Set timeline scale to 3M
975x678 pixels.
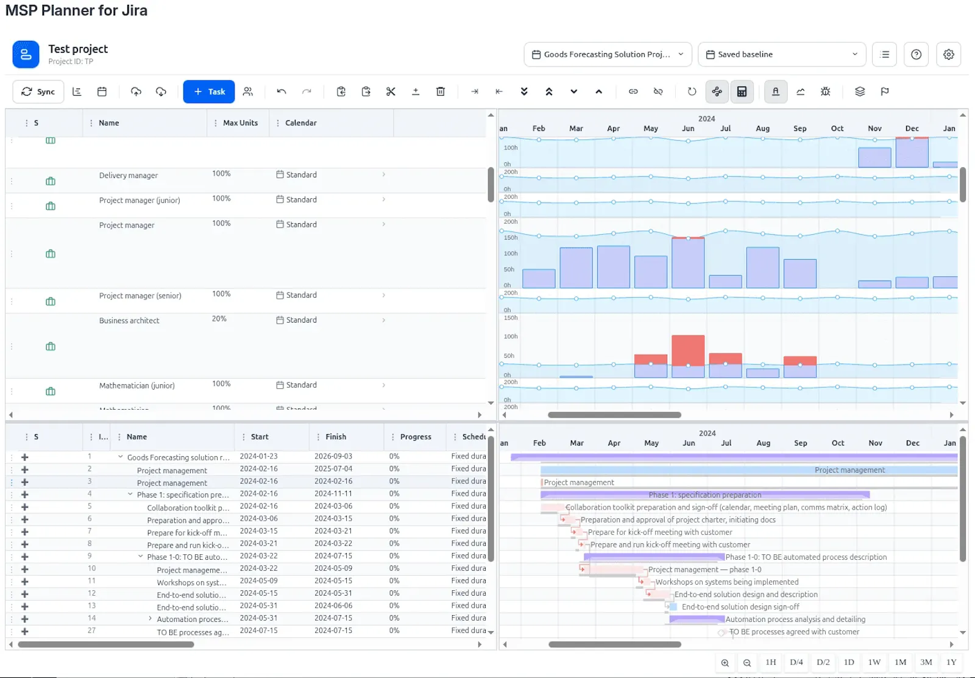926,662
